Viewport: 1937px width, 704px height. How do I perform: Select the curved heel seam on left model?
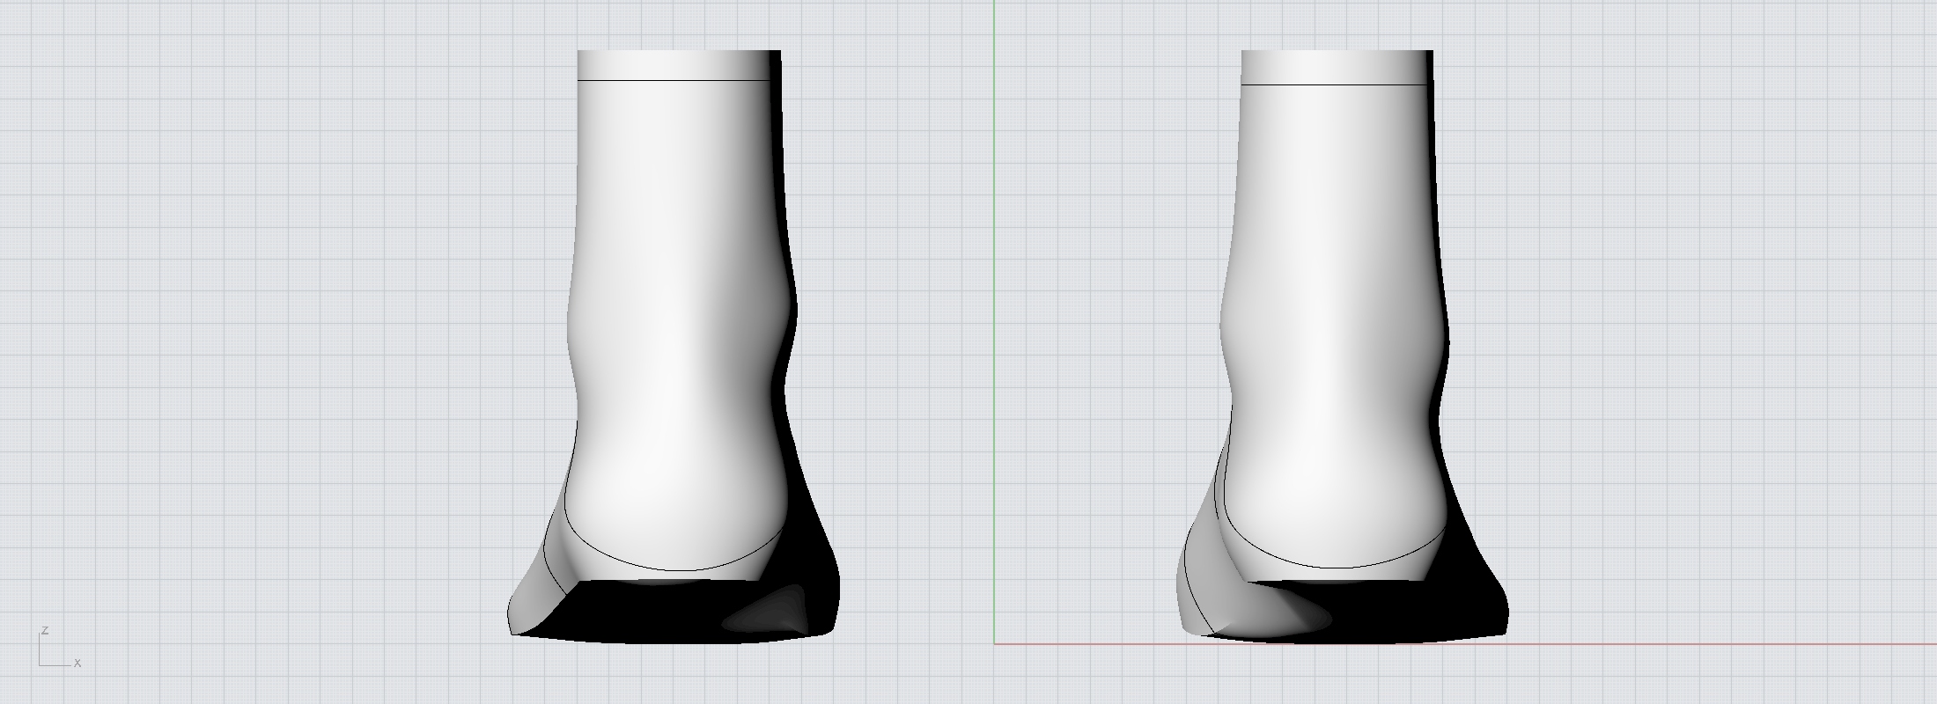coord(669,568)
